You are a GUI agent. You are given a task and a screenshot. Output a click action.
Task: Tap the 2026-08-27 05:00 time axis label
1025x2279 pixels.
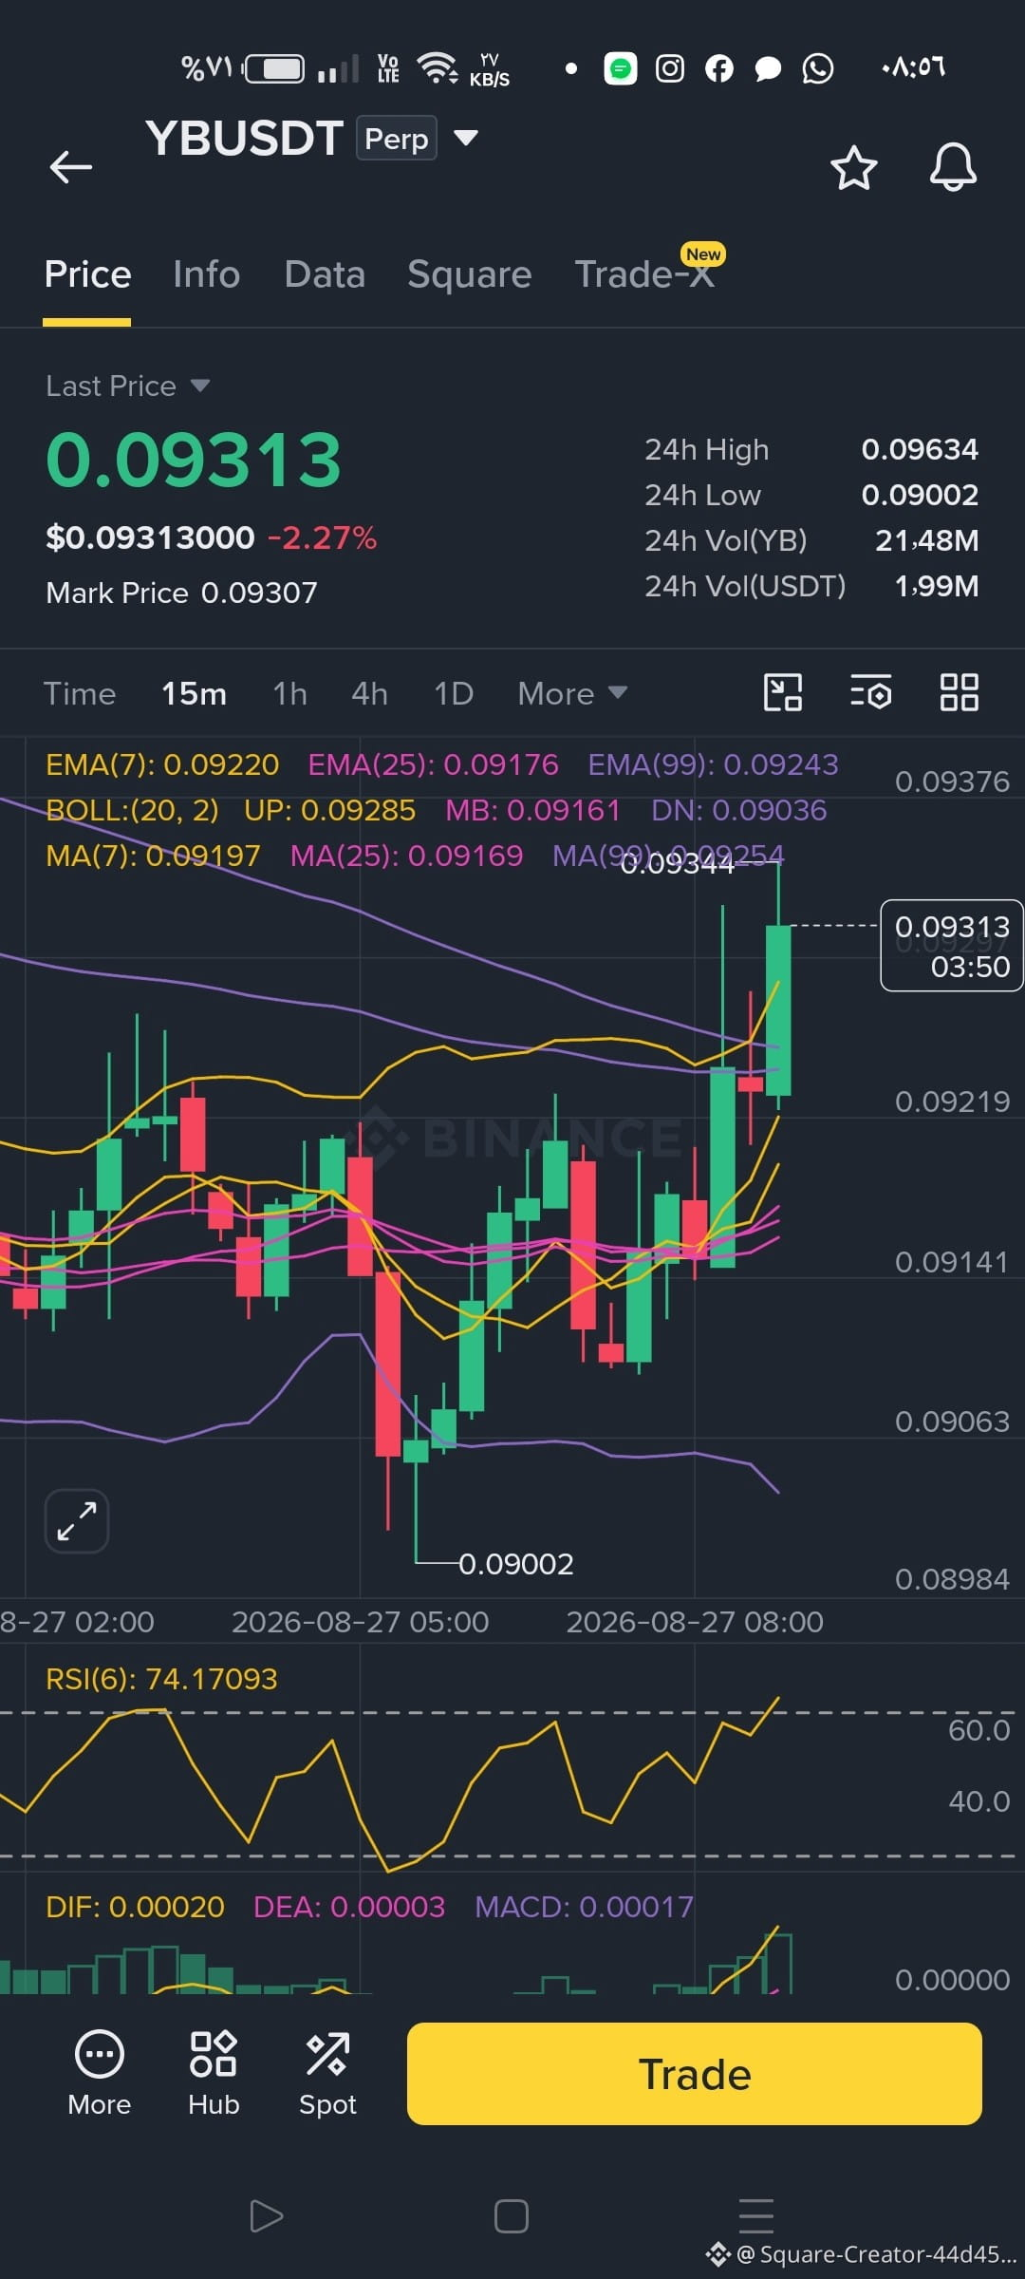tap(361, 1622)
